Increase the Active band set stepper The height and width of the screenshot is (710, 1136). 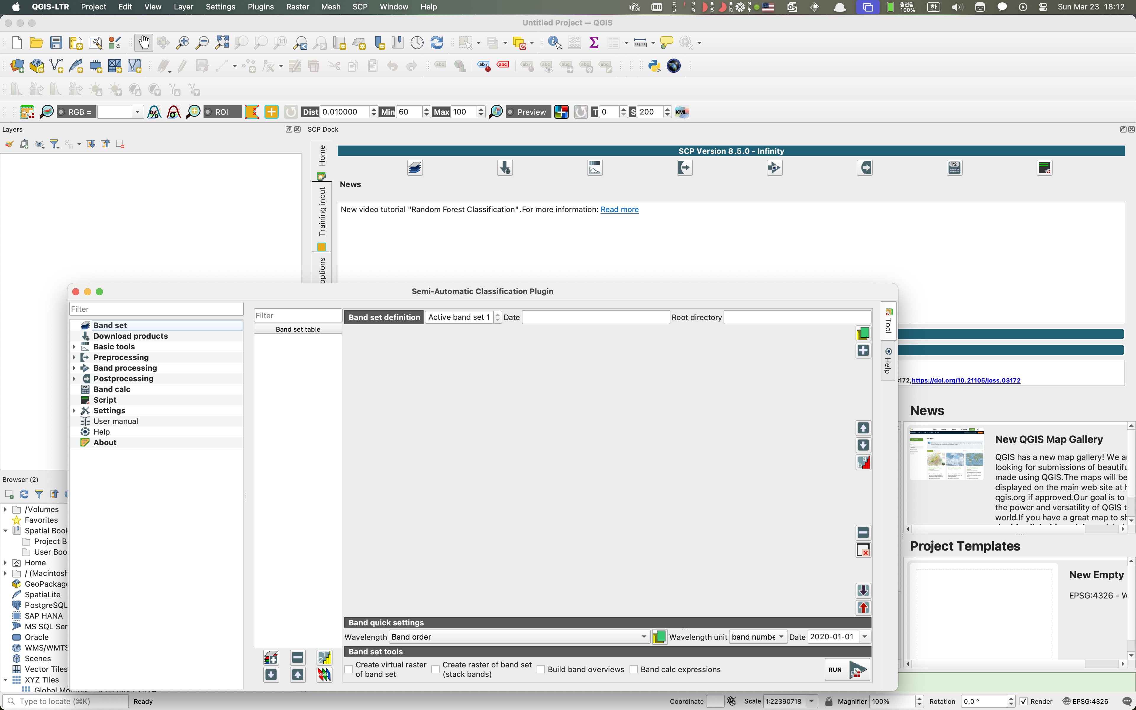(498, 314)
